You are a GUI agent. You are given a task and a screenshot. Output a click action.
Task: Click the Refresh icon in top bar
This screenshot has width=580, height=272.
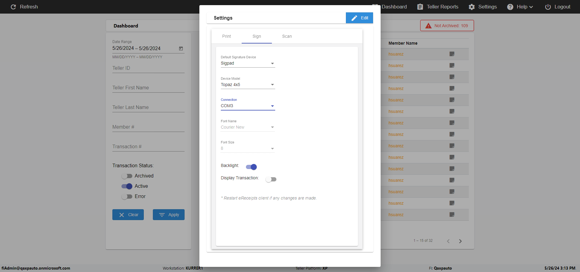pos(13,7)
